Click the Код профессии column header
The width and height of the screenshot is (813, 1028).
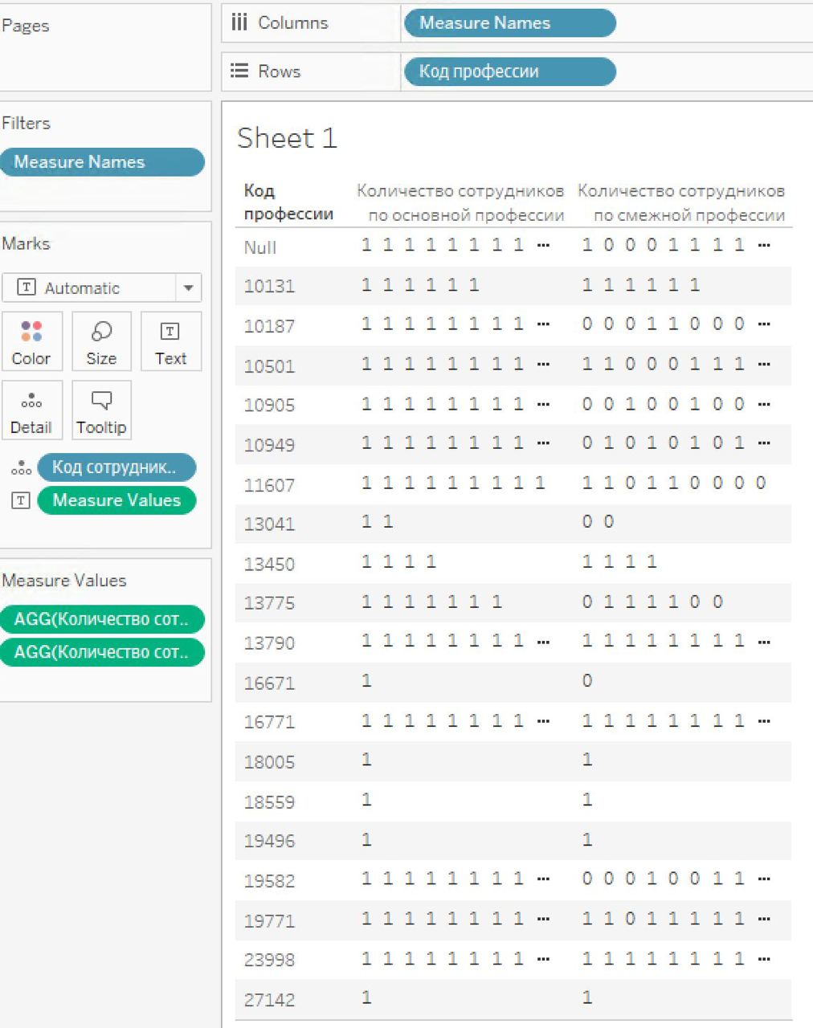pos(288,202)
